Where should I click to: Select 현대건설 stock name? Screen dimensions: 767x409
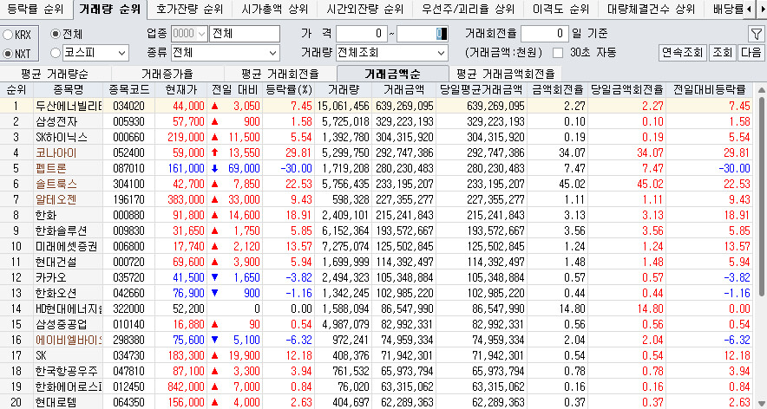56,263
